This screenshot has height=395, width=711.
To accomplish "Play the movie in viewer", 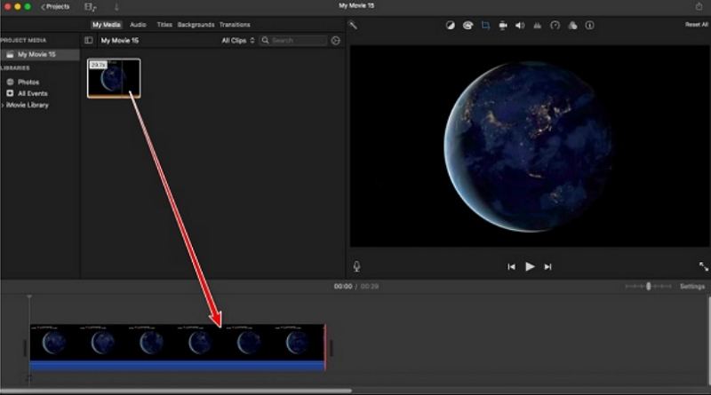I will pyautogui.click(x=530, y=267).
